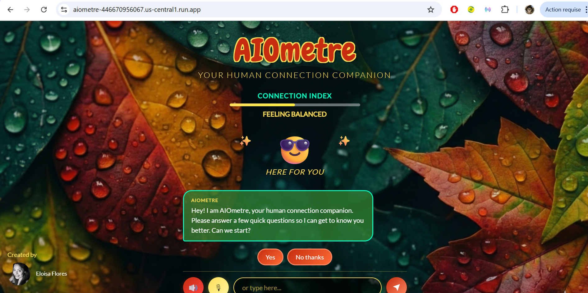Click the Eloisa Flores name link
Image resolution: width=588 pixels, height=293 pixels.
pyautogui.click(x=52, y=274)
